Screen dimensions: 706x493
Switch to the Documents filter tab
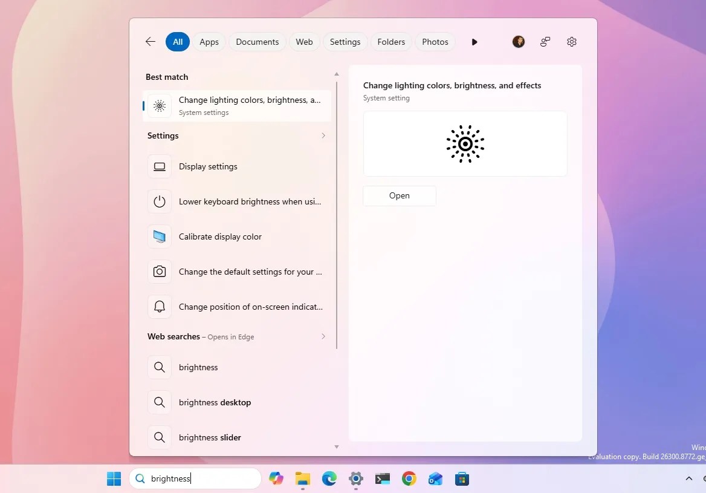257,42
